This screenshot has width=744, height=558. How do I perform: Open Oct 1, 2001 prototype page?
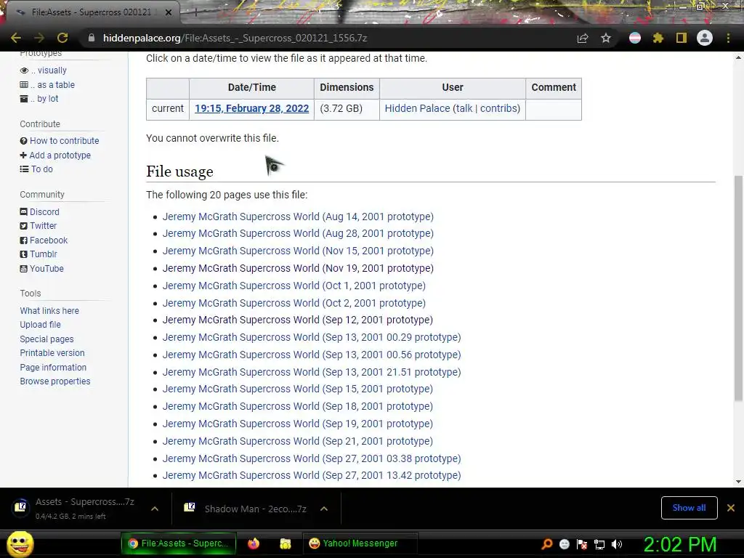tap(294, 286)
